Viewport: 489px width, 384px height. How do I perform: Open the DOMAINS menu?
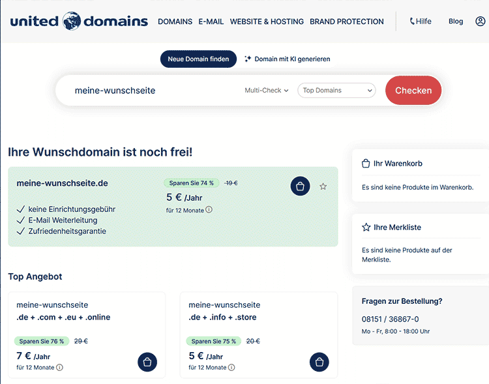coord(175,22)
